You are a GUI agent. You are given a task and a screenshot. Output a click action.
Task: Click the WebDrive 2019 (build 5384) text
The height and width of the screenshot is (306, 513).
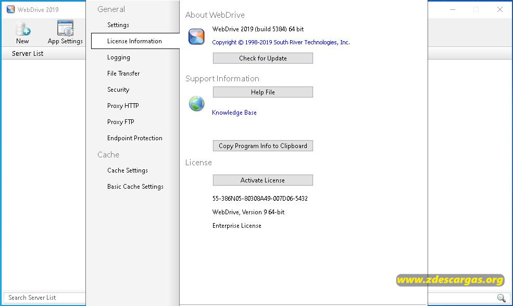(x=258, y=29)
